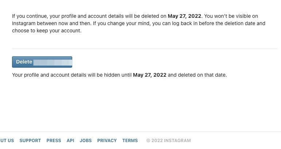Click the blurred username on the Delete button
Image resolution: width=281 pixels, height=149 pixels.
tap(52, 62)
